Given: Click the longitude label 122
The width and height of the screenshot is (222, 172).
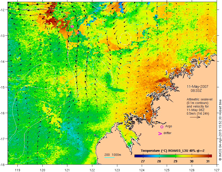Looking at the screenshot, I should pyautogui.click(x=92, y=170).
